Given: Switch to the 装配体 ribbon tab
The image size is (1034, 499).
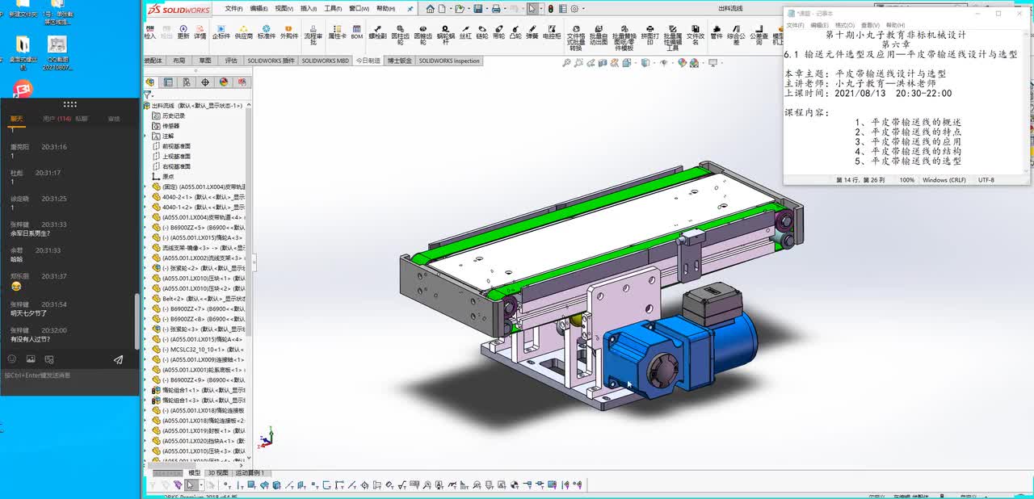Looking at the screenshot, I should point(153,61).
